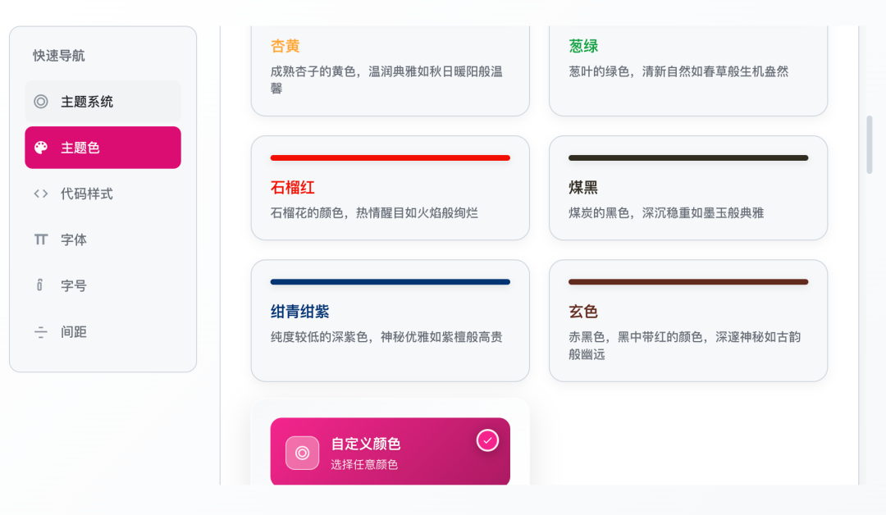
Task: Click the palette icon beside 主题色
Action: pyautogui.click(x=40, y=148)
